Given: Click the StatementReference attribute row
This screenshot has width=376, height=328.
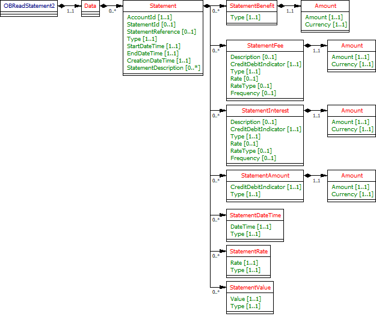Looking at the screenshot, I should pyautogui.click(x=161, y=32).
